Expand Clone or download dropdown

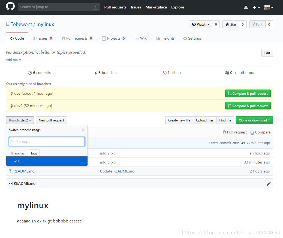click(x=254, y=120)
